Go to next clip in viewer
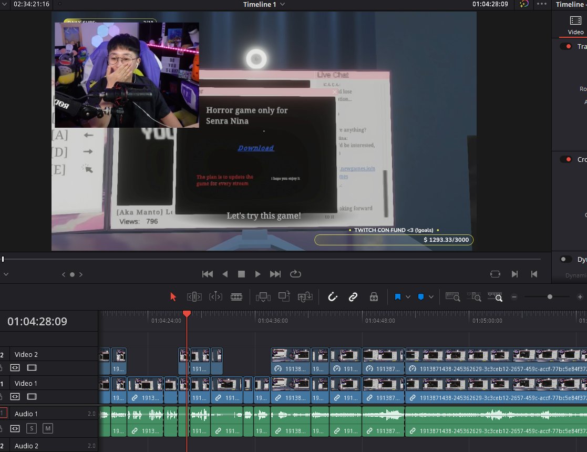This screenshot has height=452, width=587. [x=515, y=274]
